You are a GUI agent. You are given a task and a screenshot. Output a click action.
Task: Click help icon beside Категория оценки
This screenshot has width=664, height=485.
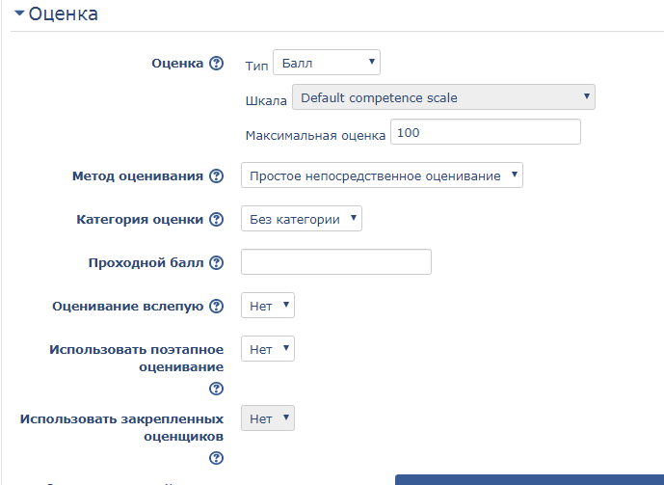pyautogui.click(x=217, y=220)
